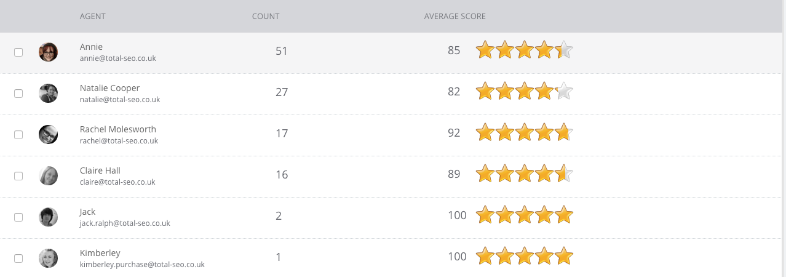Click Natalie Cooper's avatar photo
786x277 pixels.
pos(48,94)
